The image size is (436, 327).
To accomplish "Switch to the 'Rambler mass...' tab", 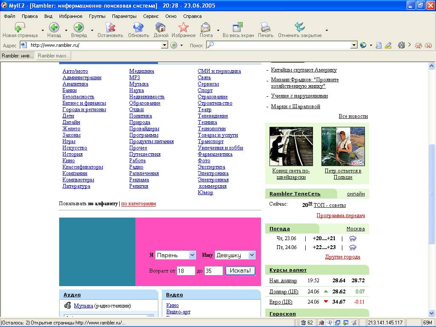I will click(x=54, y=56).
